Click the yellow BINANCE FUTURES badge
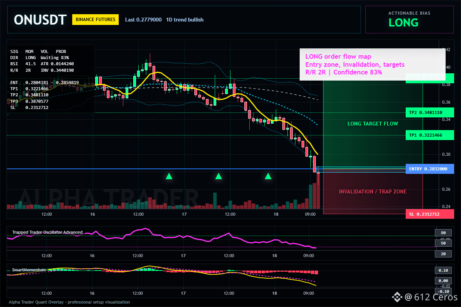 pos(96,20)
